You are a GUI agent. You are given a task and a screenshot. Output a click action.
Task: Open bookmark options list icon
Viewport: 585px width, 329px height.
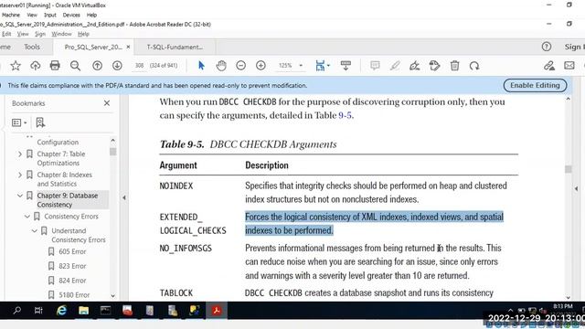(x=18, y=122)
